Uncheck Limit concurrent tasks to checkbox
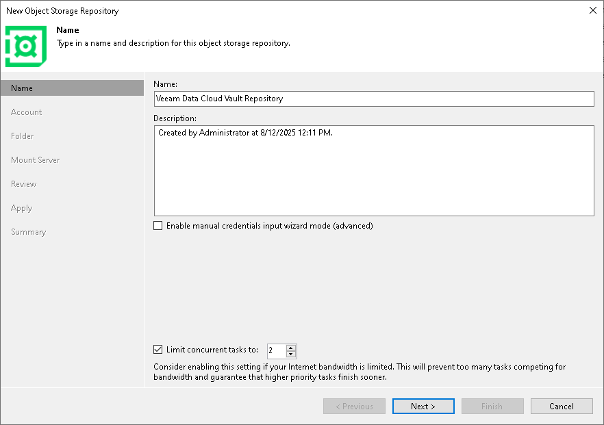Screen dimensions: 604x425 [158, 350]
